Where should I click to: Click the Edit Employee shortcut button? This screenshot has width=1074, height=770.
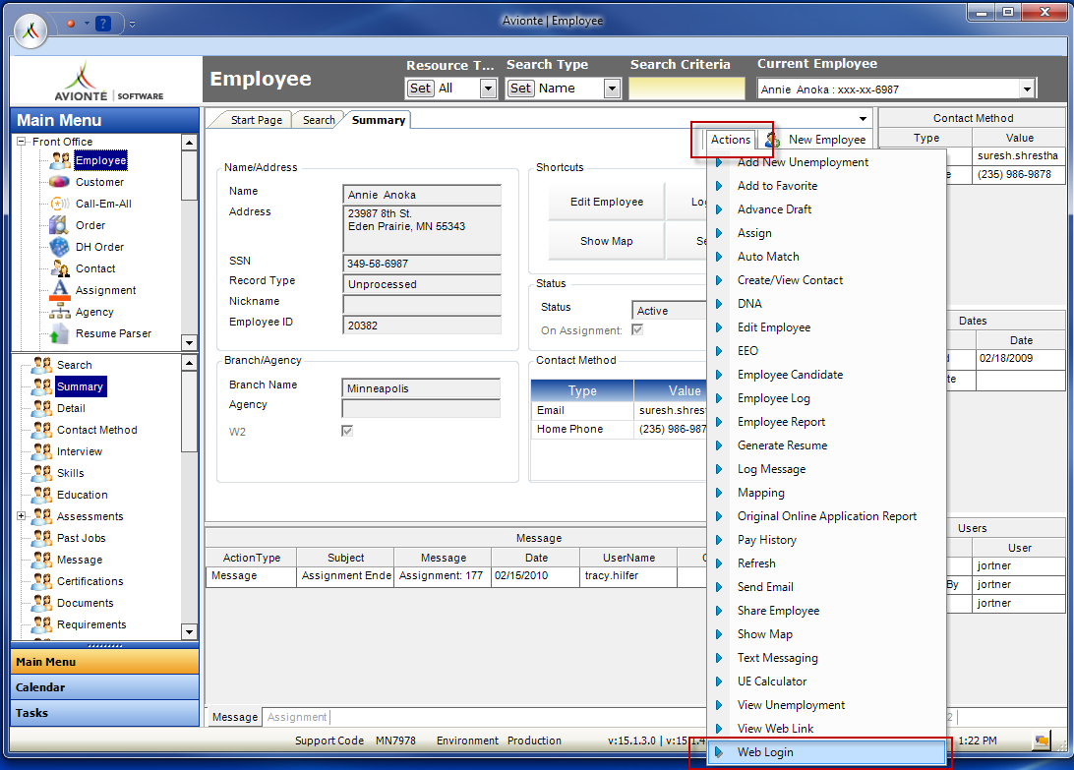tap(606, 202)
